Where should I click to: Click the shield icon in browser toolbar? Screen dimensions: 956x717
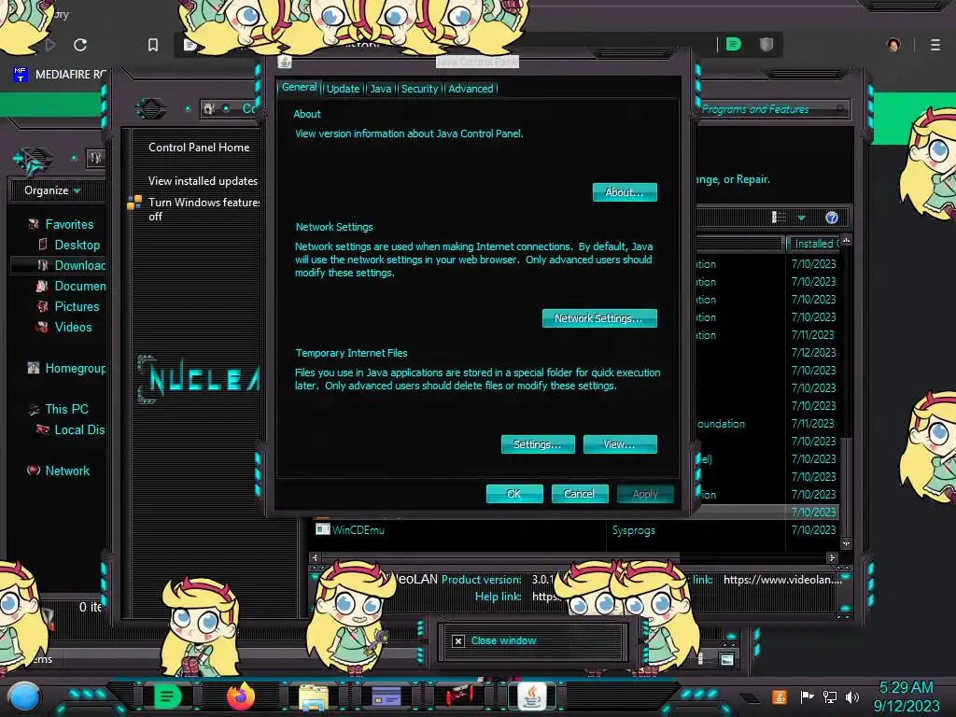click(x=766, y=44)
